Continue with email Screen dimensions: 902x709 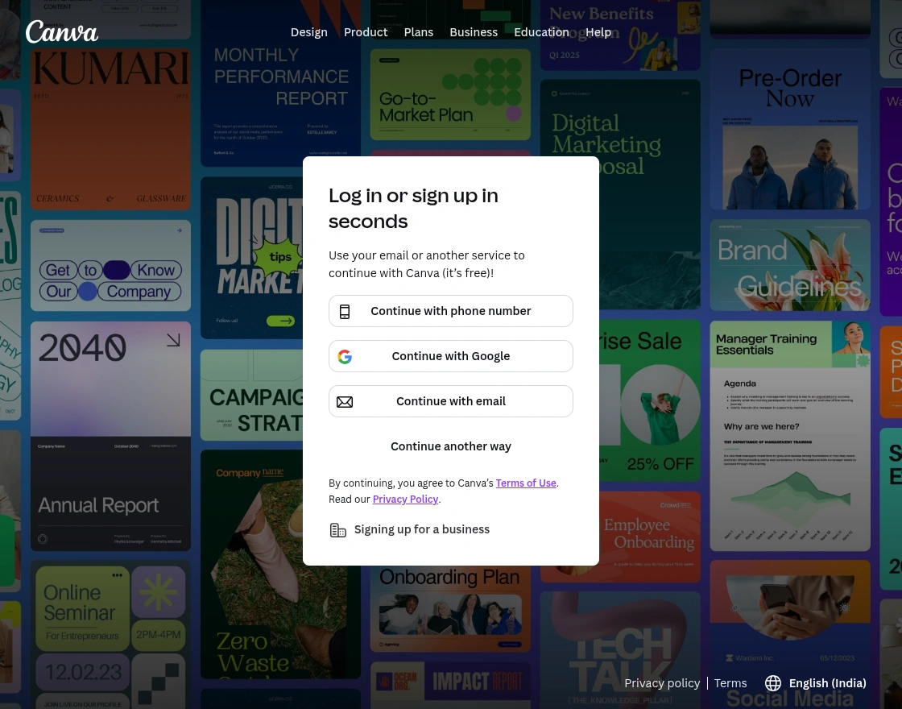click(450, 401)
